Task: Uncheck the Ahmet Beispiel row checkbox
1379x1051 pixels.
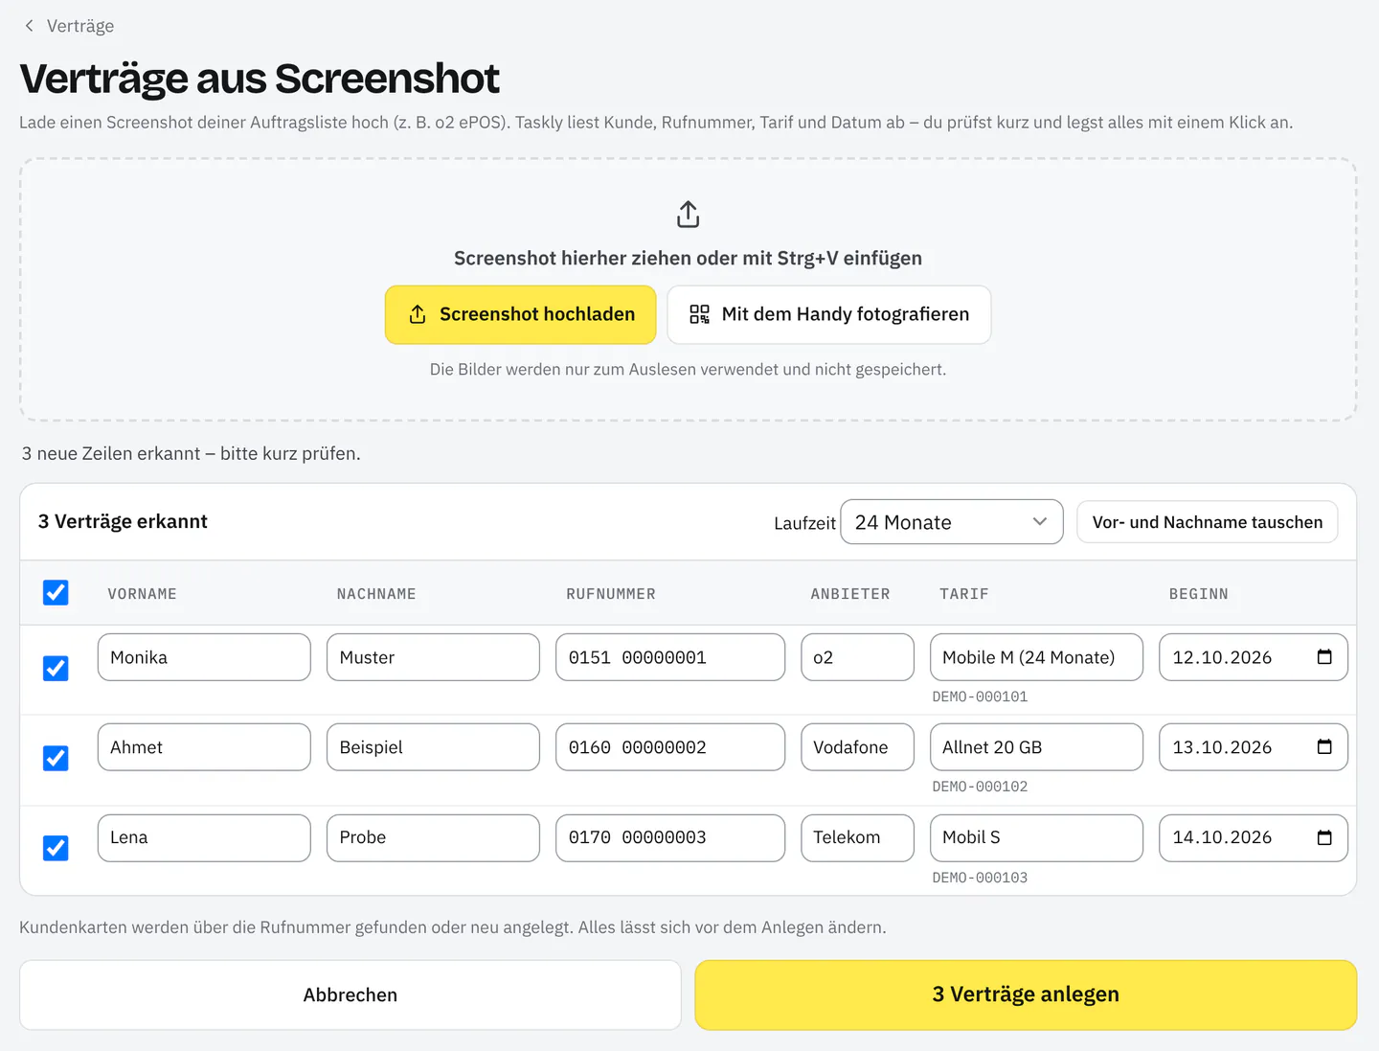Action: [56, 758]
